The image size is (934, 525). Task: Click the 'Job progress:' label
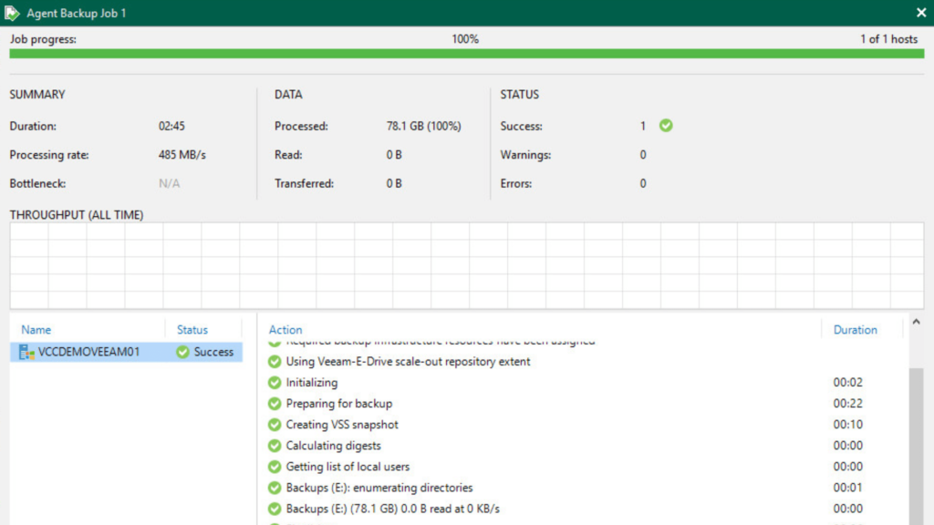pos(43,39)
